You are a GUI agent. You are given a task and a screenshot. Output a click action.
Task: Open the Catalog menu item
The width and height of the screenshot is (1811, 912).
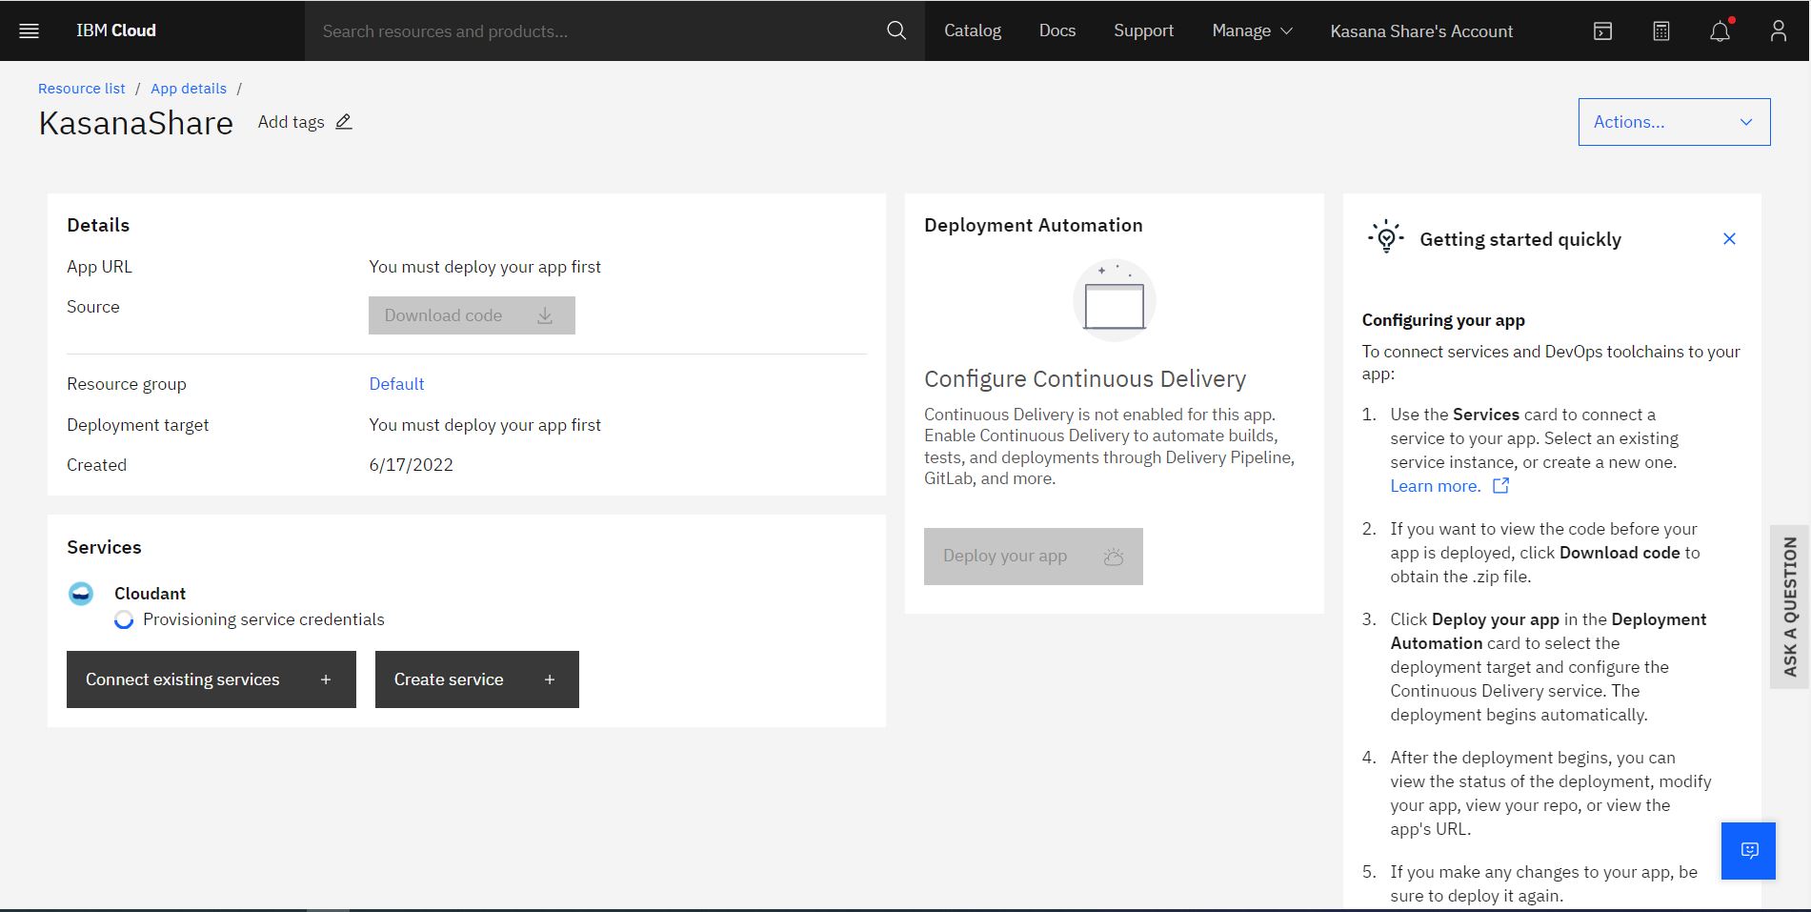pos(973,30)
